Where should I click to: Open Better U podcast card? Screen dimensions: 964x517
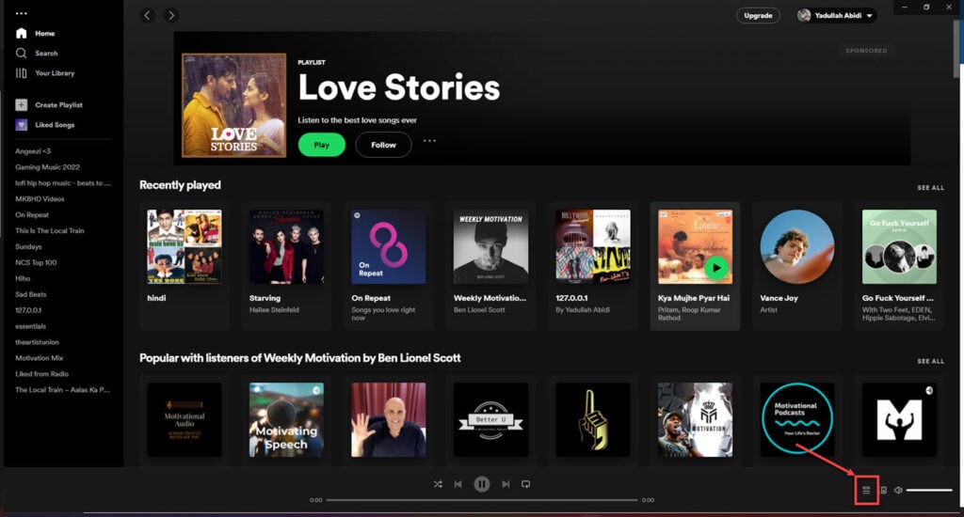490,420
